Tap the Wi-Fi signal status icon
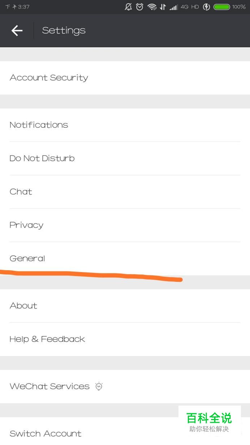250x445 pixels. click(152, 7)
